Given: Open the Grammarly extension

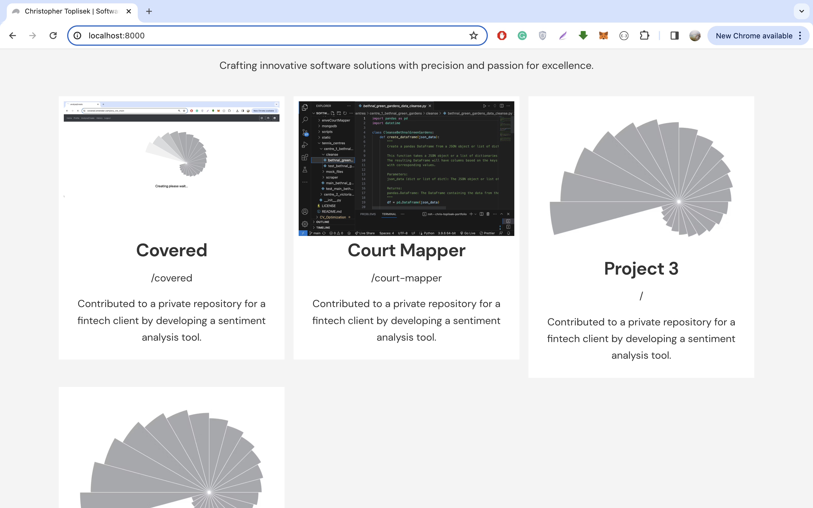Looking at the screenshot, I should coord(522,35).
